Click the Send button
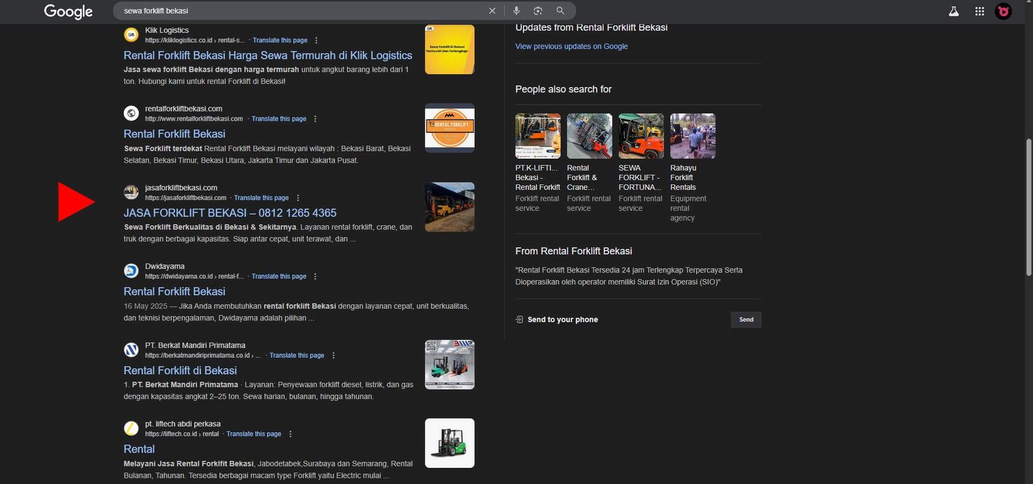This screenshot has height=484, width=1033. [746, 319]
